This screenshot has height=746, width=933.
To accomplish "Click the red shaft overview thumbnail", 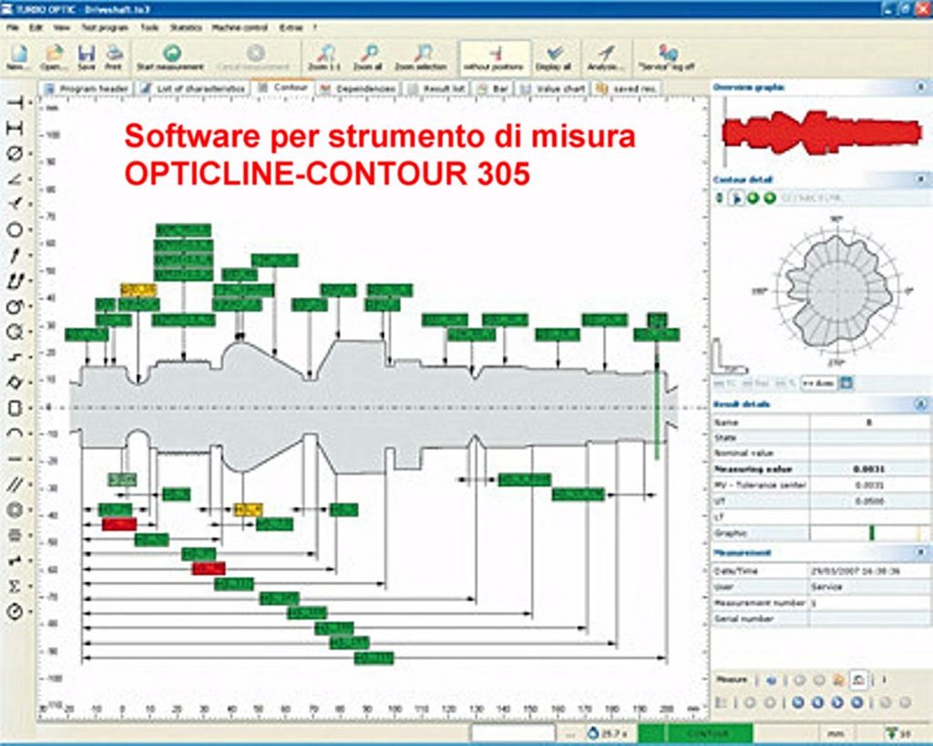I will 821,133.
